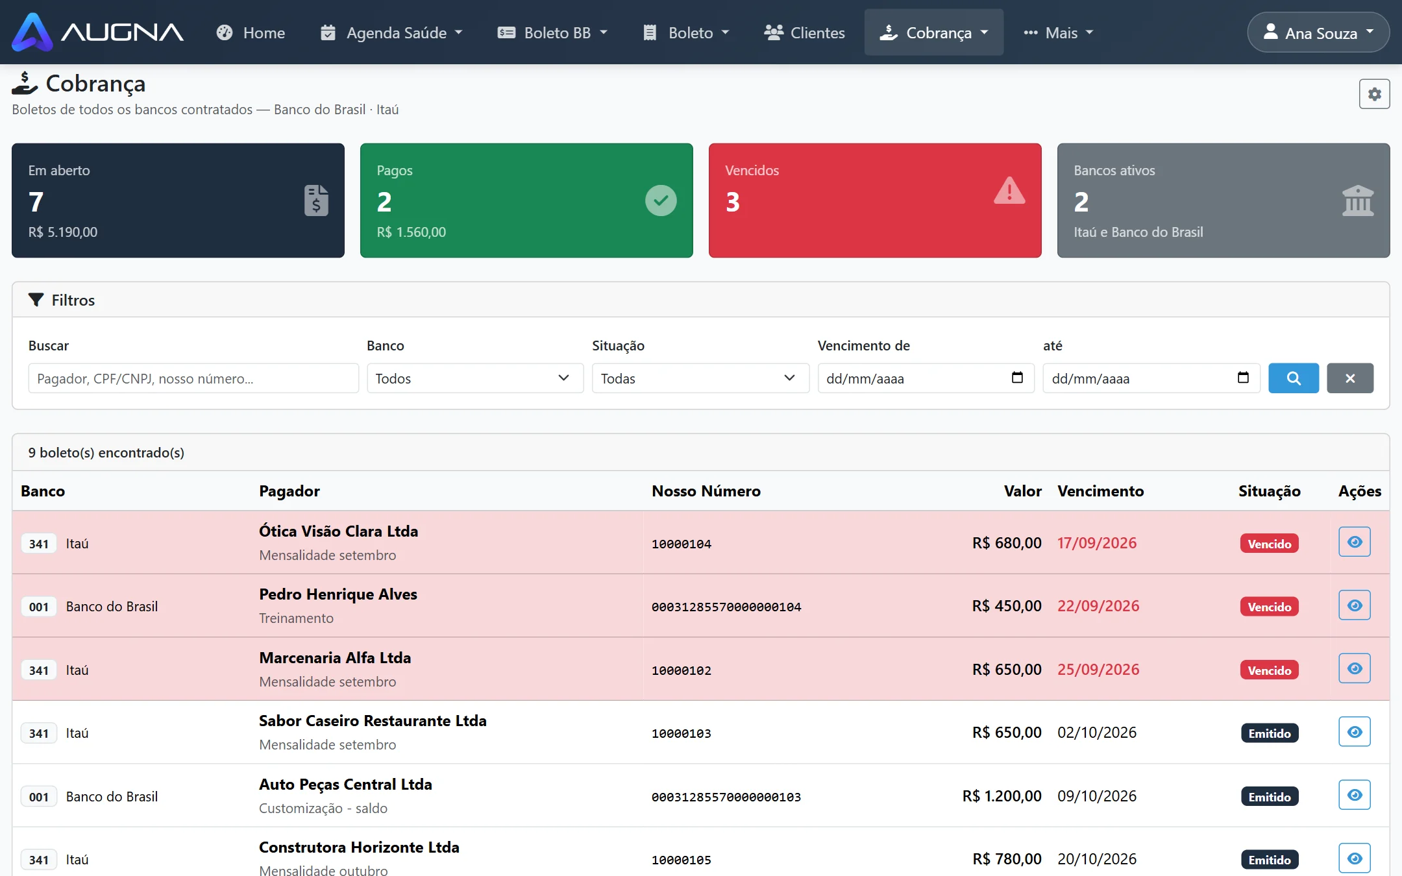Click amount R$ 1.200,00
This screenshot has height=876, width=1402.
1002,796
